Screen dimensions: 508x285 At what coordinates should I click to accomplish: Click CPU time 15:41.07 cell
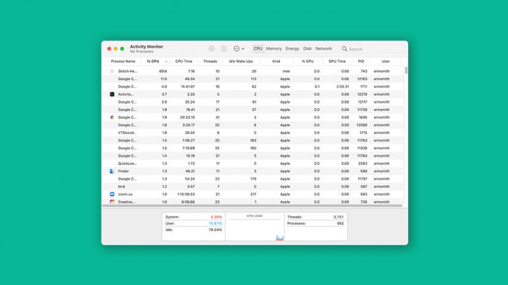[x=187, y=86]
